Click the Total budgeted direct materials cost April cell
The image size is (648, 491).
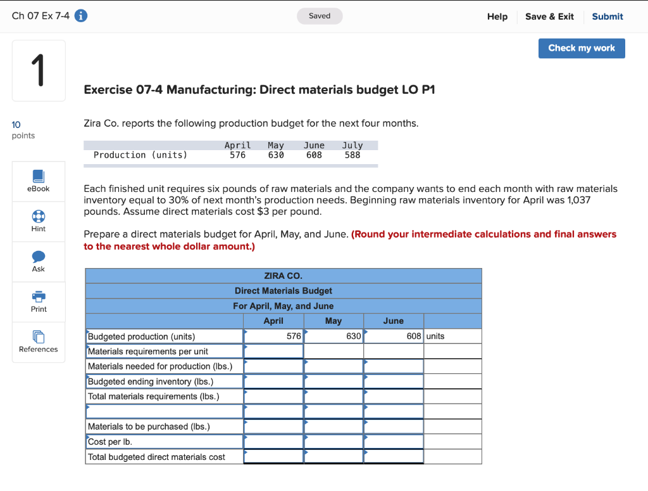[x=273, y=456]
